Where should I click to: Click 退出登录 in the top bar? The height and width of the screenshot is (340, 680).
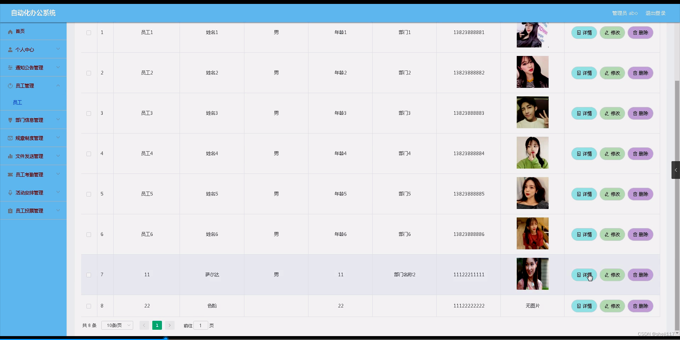pos(656,13)
